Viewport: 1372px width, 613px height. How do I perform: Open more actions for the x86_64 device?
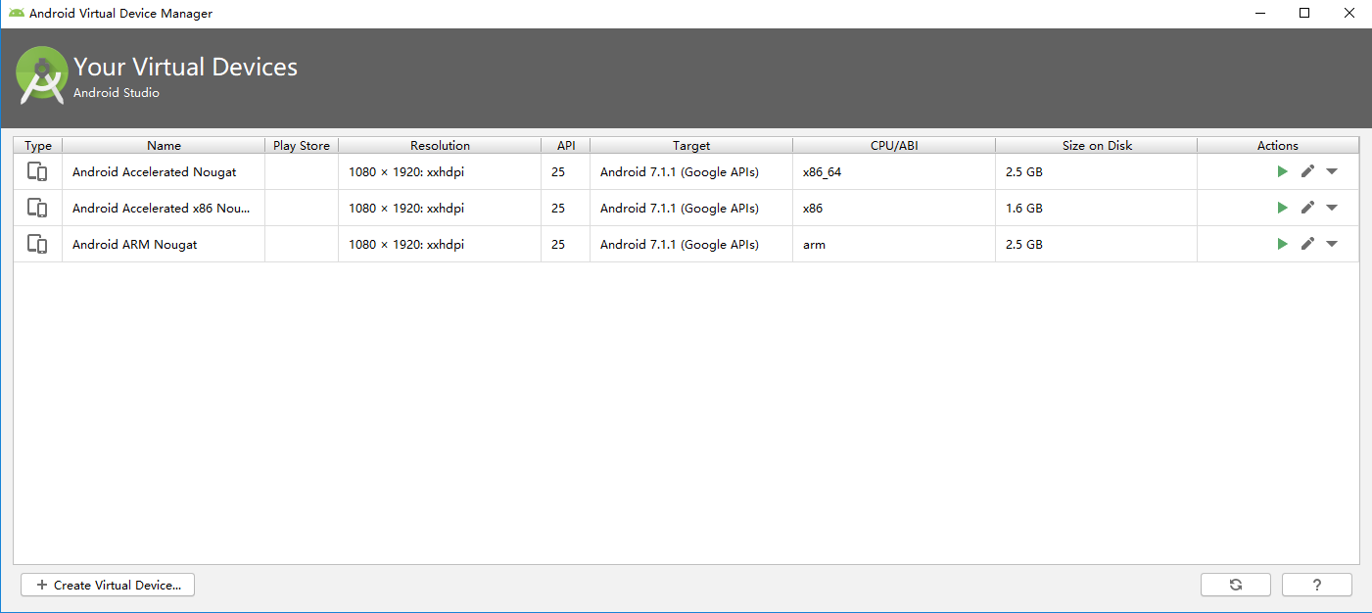pyautogui.click(x=1332, y=171)
